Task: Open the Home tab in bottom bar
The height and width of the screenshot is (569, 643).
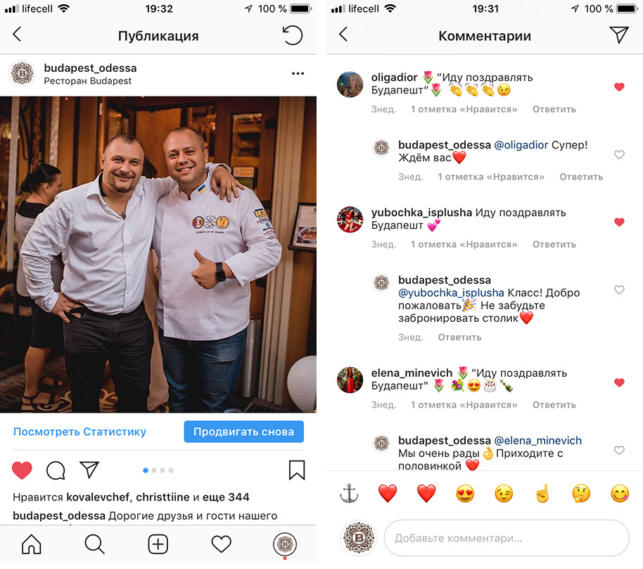Action: (x=31, y=545)
